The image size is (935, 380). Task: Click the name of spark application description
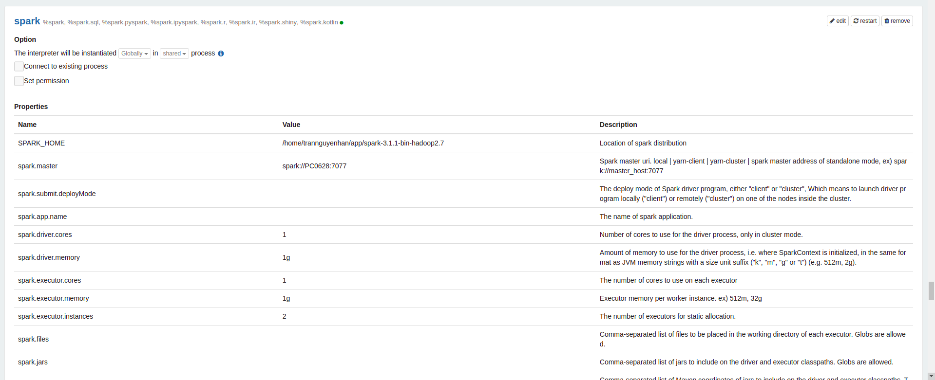(646, 217)
